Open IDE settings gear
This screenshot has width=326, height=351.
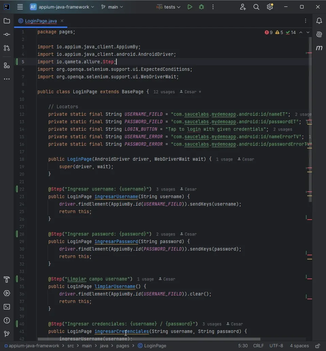(270, 7)
